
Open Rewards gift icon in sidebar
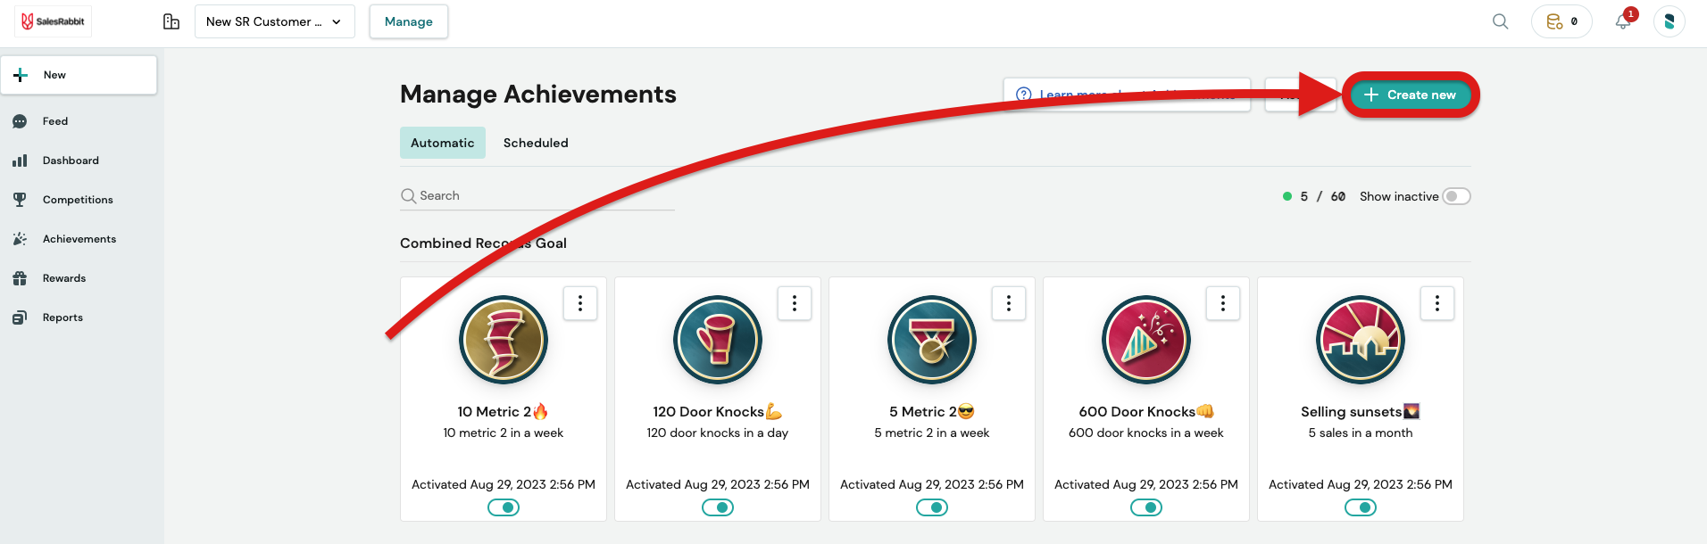(20, 278)
